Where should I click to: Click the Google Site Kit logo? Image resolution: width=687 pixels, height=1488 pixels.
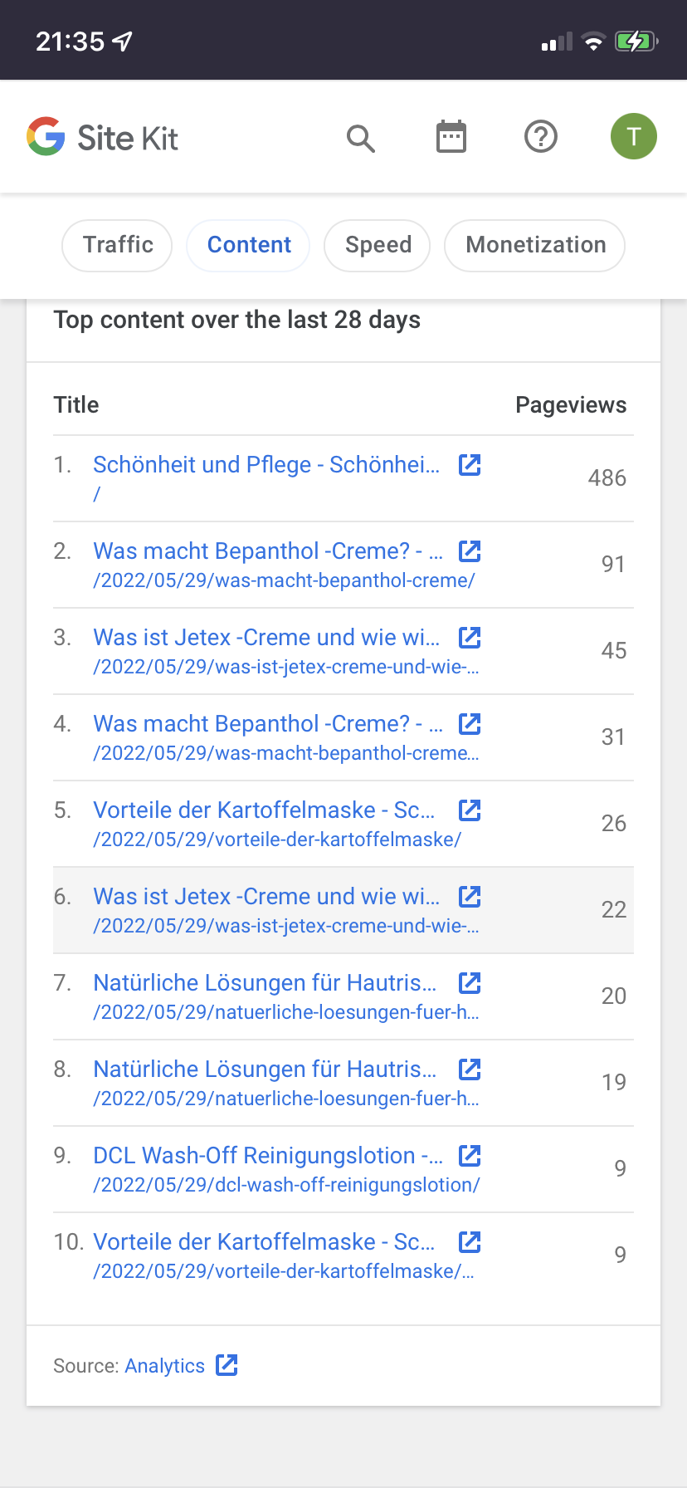click(x=102, y=137)
